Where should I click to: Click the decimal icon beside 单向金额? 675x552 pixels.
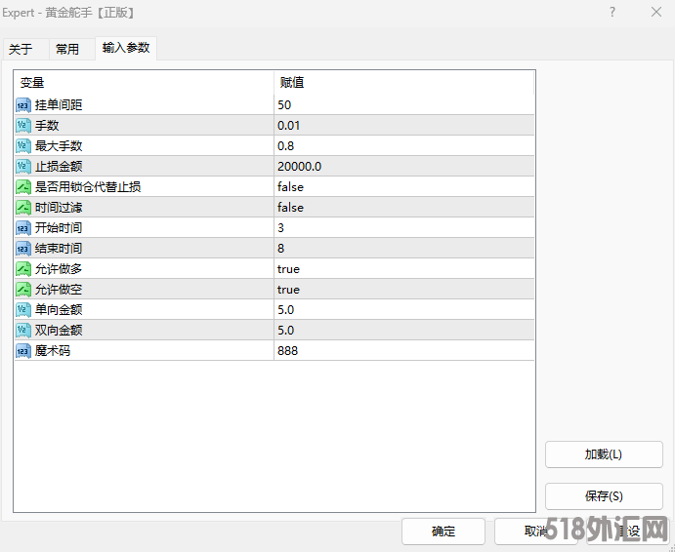tap(23, 310)
